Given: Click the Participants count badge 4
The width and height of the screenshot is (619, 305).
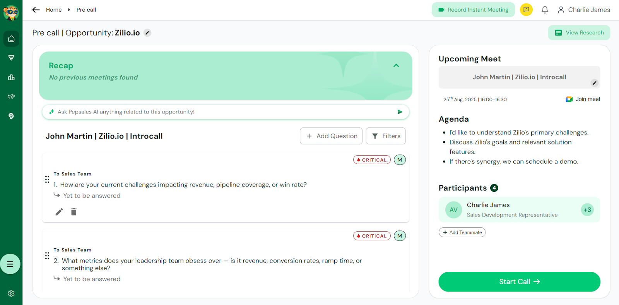Looking at the screenshot, I should 494,188.
